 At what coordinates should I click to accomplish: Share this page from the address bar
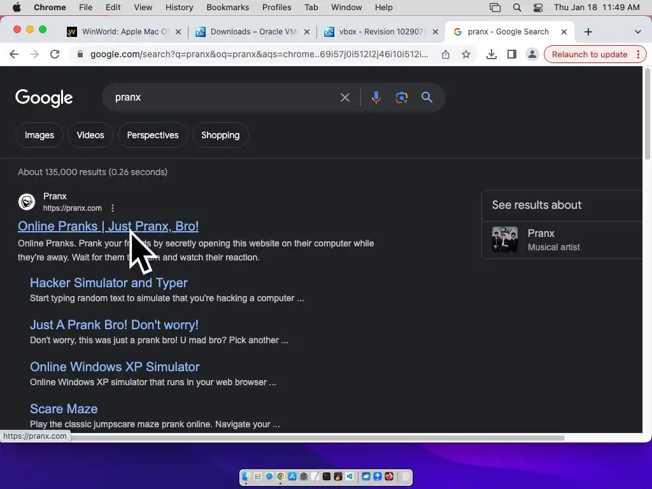point(445,54)
